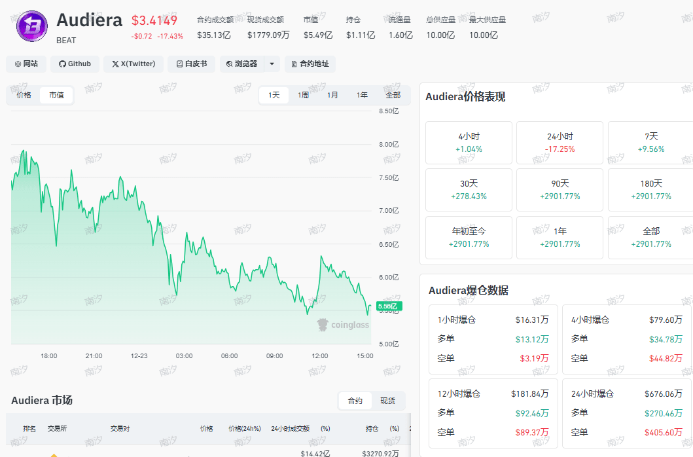Sort market table by 排名 column
This screenshot has height=457, width=693.
point(29,429)
